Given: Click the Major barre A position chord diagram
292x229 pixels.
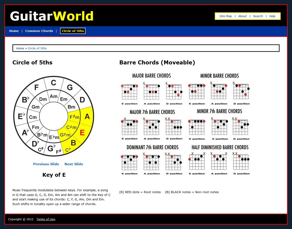Looking at the screenshot, I should point(152,94).
